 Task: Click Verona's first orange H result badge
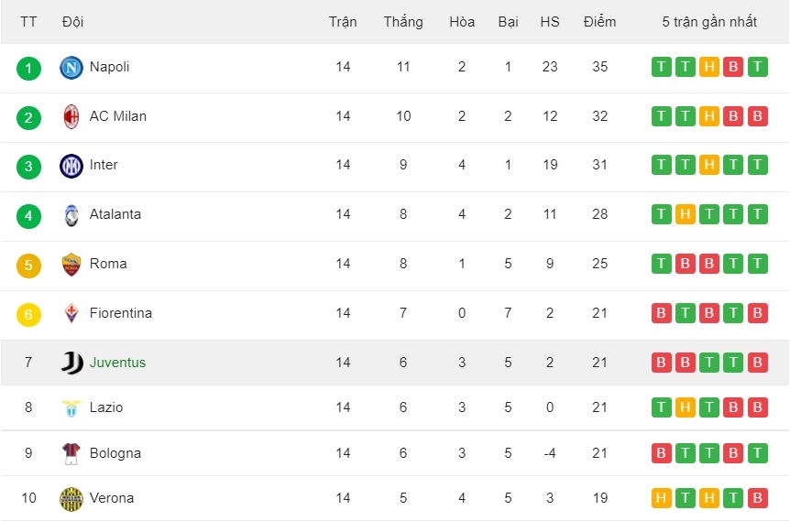(661, 498)
